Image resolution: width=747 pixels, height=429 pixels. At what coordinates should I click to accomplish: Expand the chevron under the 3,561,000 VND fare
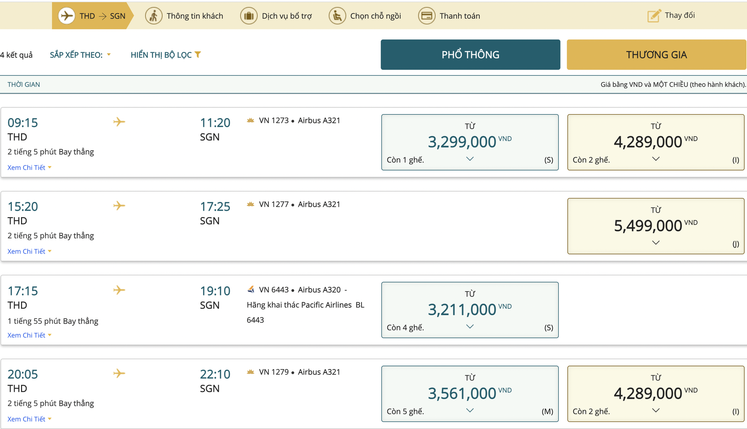tap(470, 410)
